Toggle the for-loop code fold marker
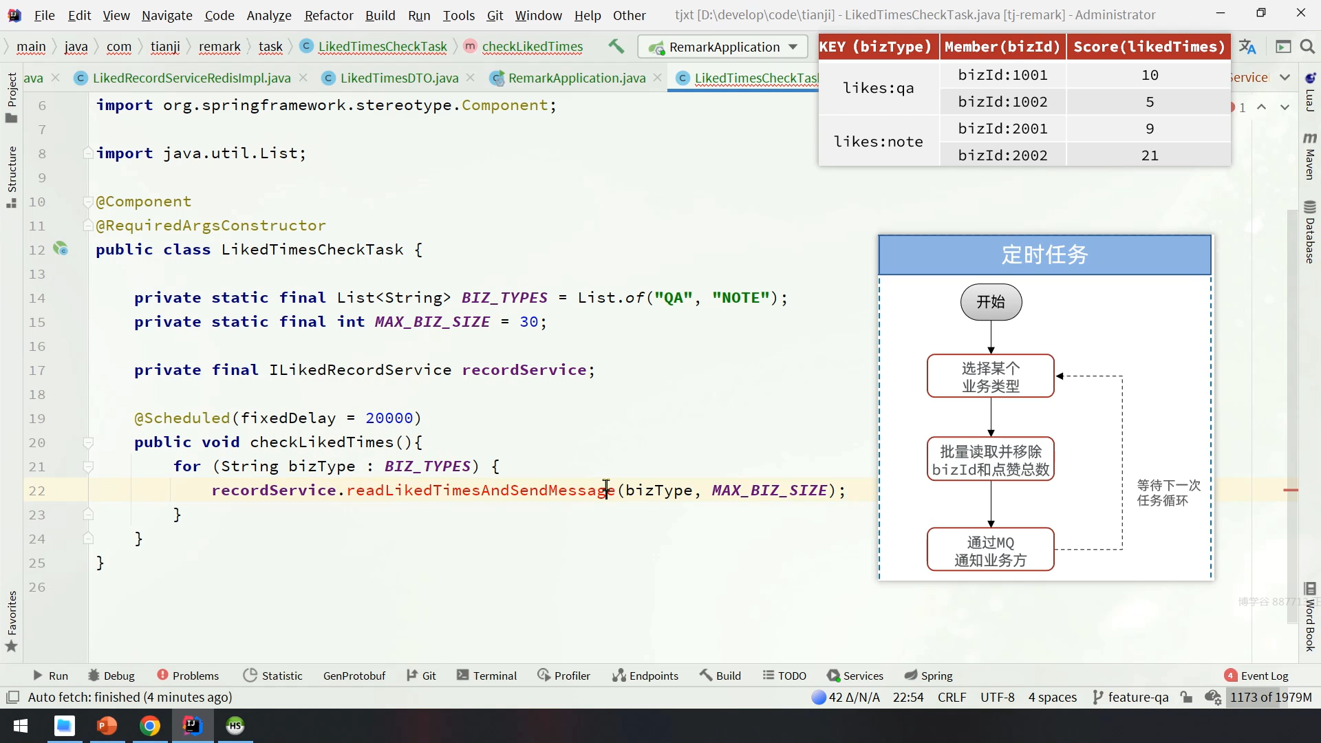 [x=88, y=466]
